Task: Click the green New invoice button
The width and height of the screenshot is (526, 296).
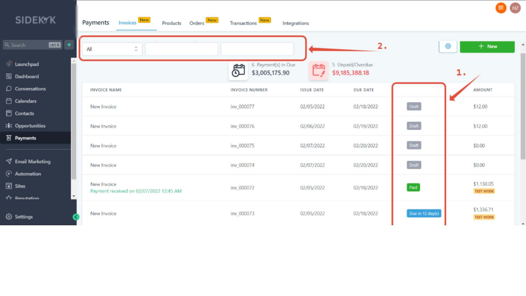Action: 487,47
